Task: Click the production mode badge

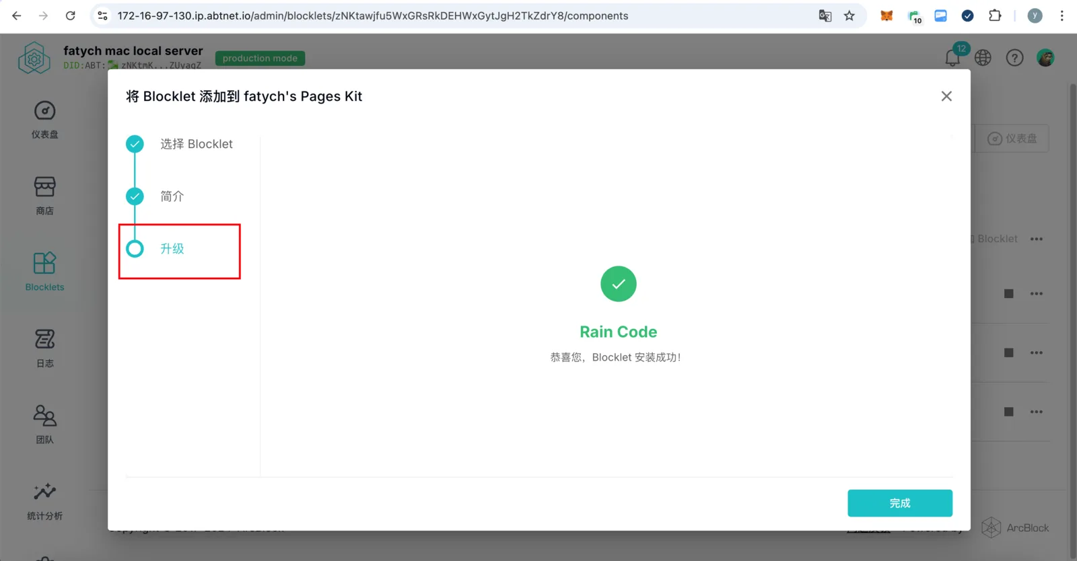Action: (x=260, y=59)
